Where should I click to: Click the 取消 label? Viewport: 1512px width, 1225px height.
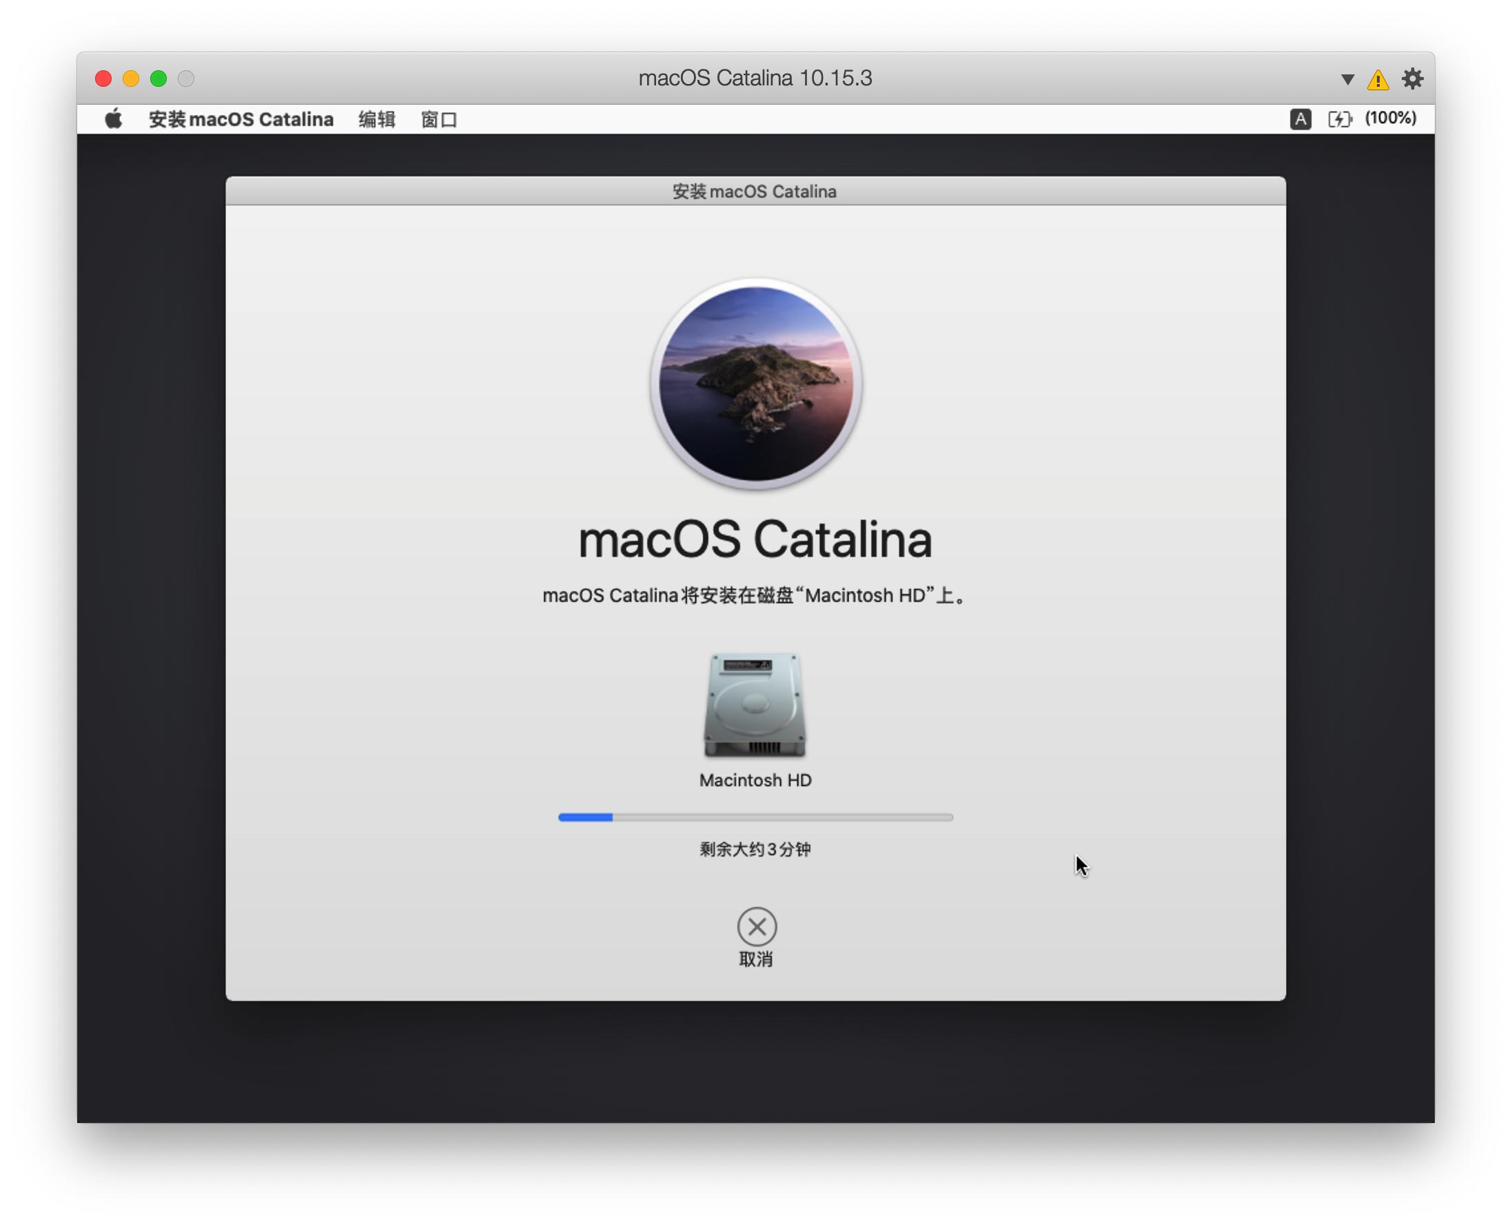click(756, 959)
